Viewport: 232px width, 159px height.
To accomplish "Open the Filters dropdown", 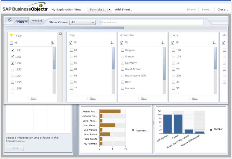I will click(x=22, y=22).
